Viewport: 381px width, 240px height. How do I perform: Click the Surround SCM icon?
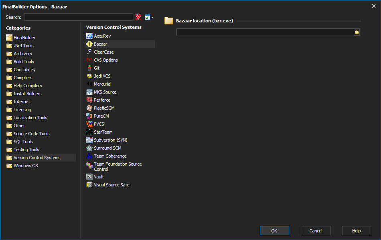click(89, 148)
